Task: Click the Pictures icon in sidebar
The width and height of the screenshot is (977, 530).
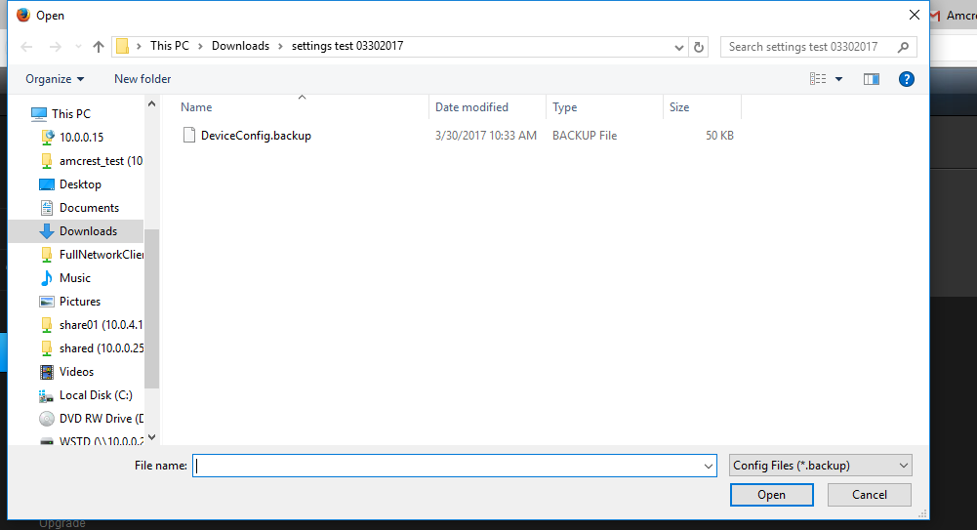Action: [47, 302]
